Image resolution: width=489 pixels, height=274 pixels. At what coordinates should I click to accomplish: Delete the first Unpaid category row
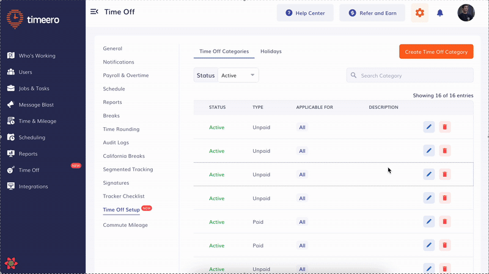pyautogui.click(x=445, y=127)
